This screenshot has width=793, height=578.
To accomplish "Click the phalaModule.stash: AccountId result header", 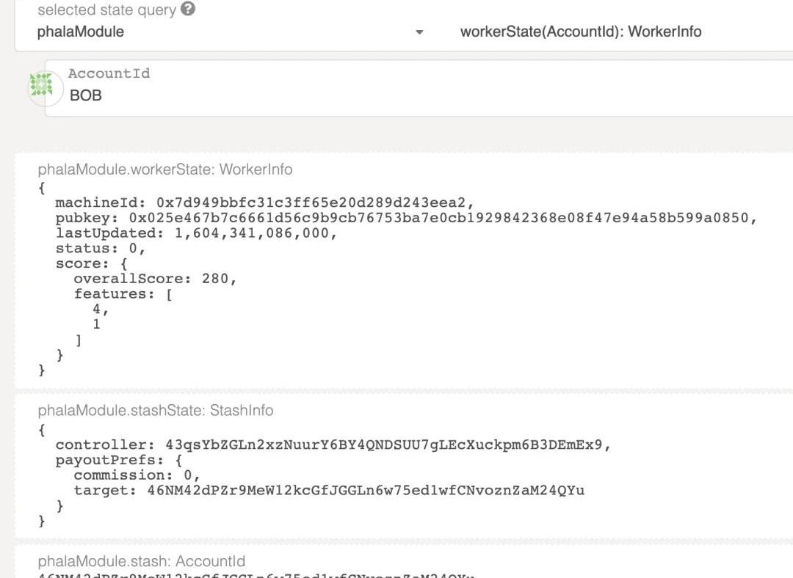I will coord(142,562).
